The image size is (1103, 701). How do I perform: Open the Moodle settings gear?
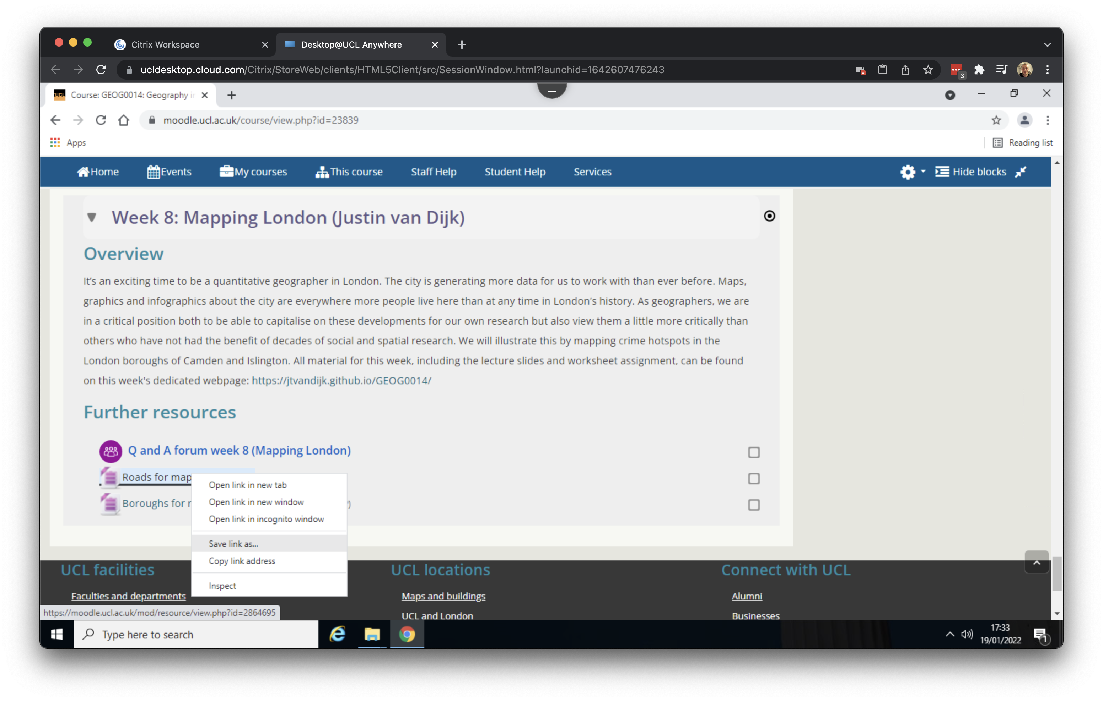point(908,172)
